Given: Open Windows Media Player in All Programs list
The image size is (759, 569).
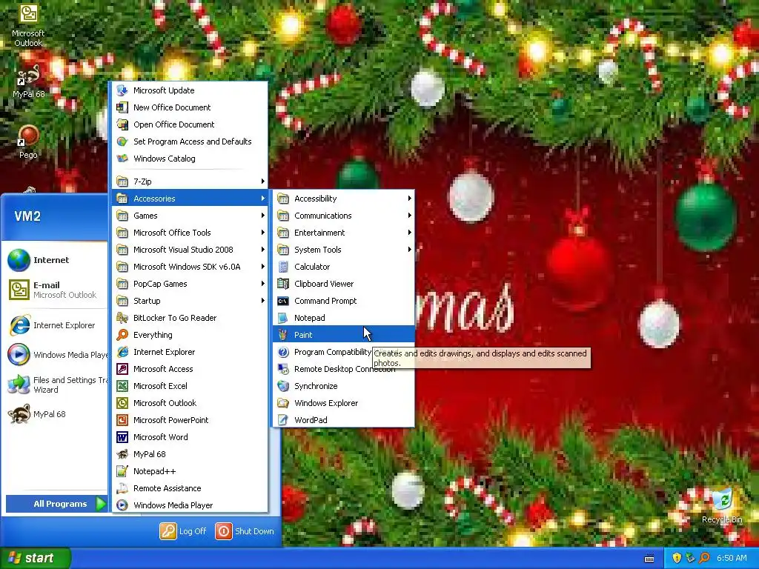Looking at the screenshot, I should [190, 505].
